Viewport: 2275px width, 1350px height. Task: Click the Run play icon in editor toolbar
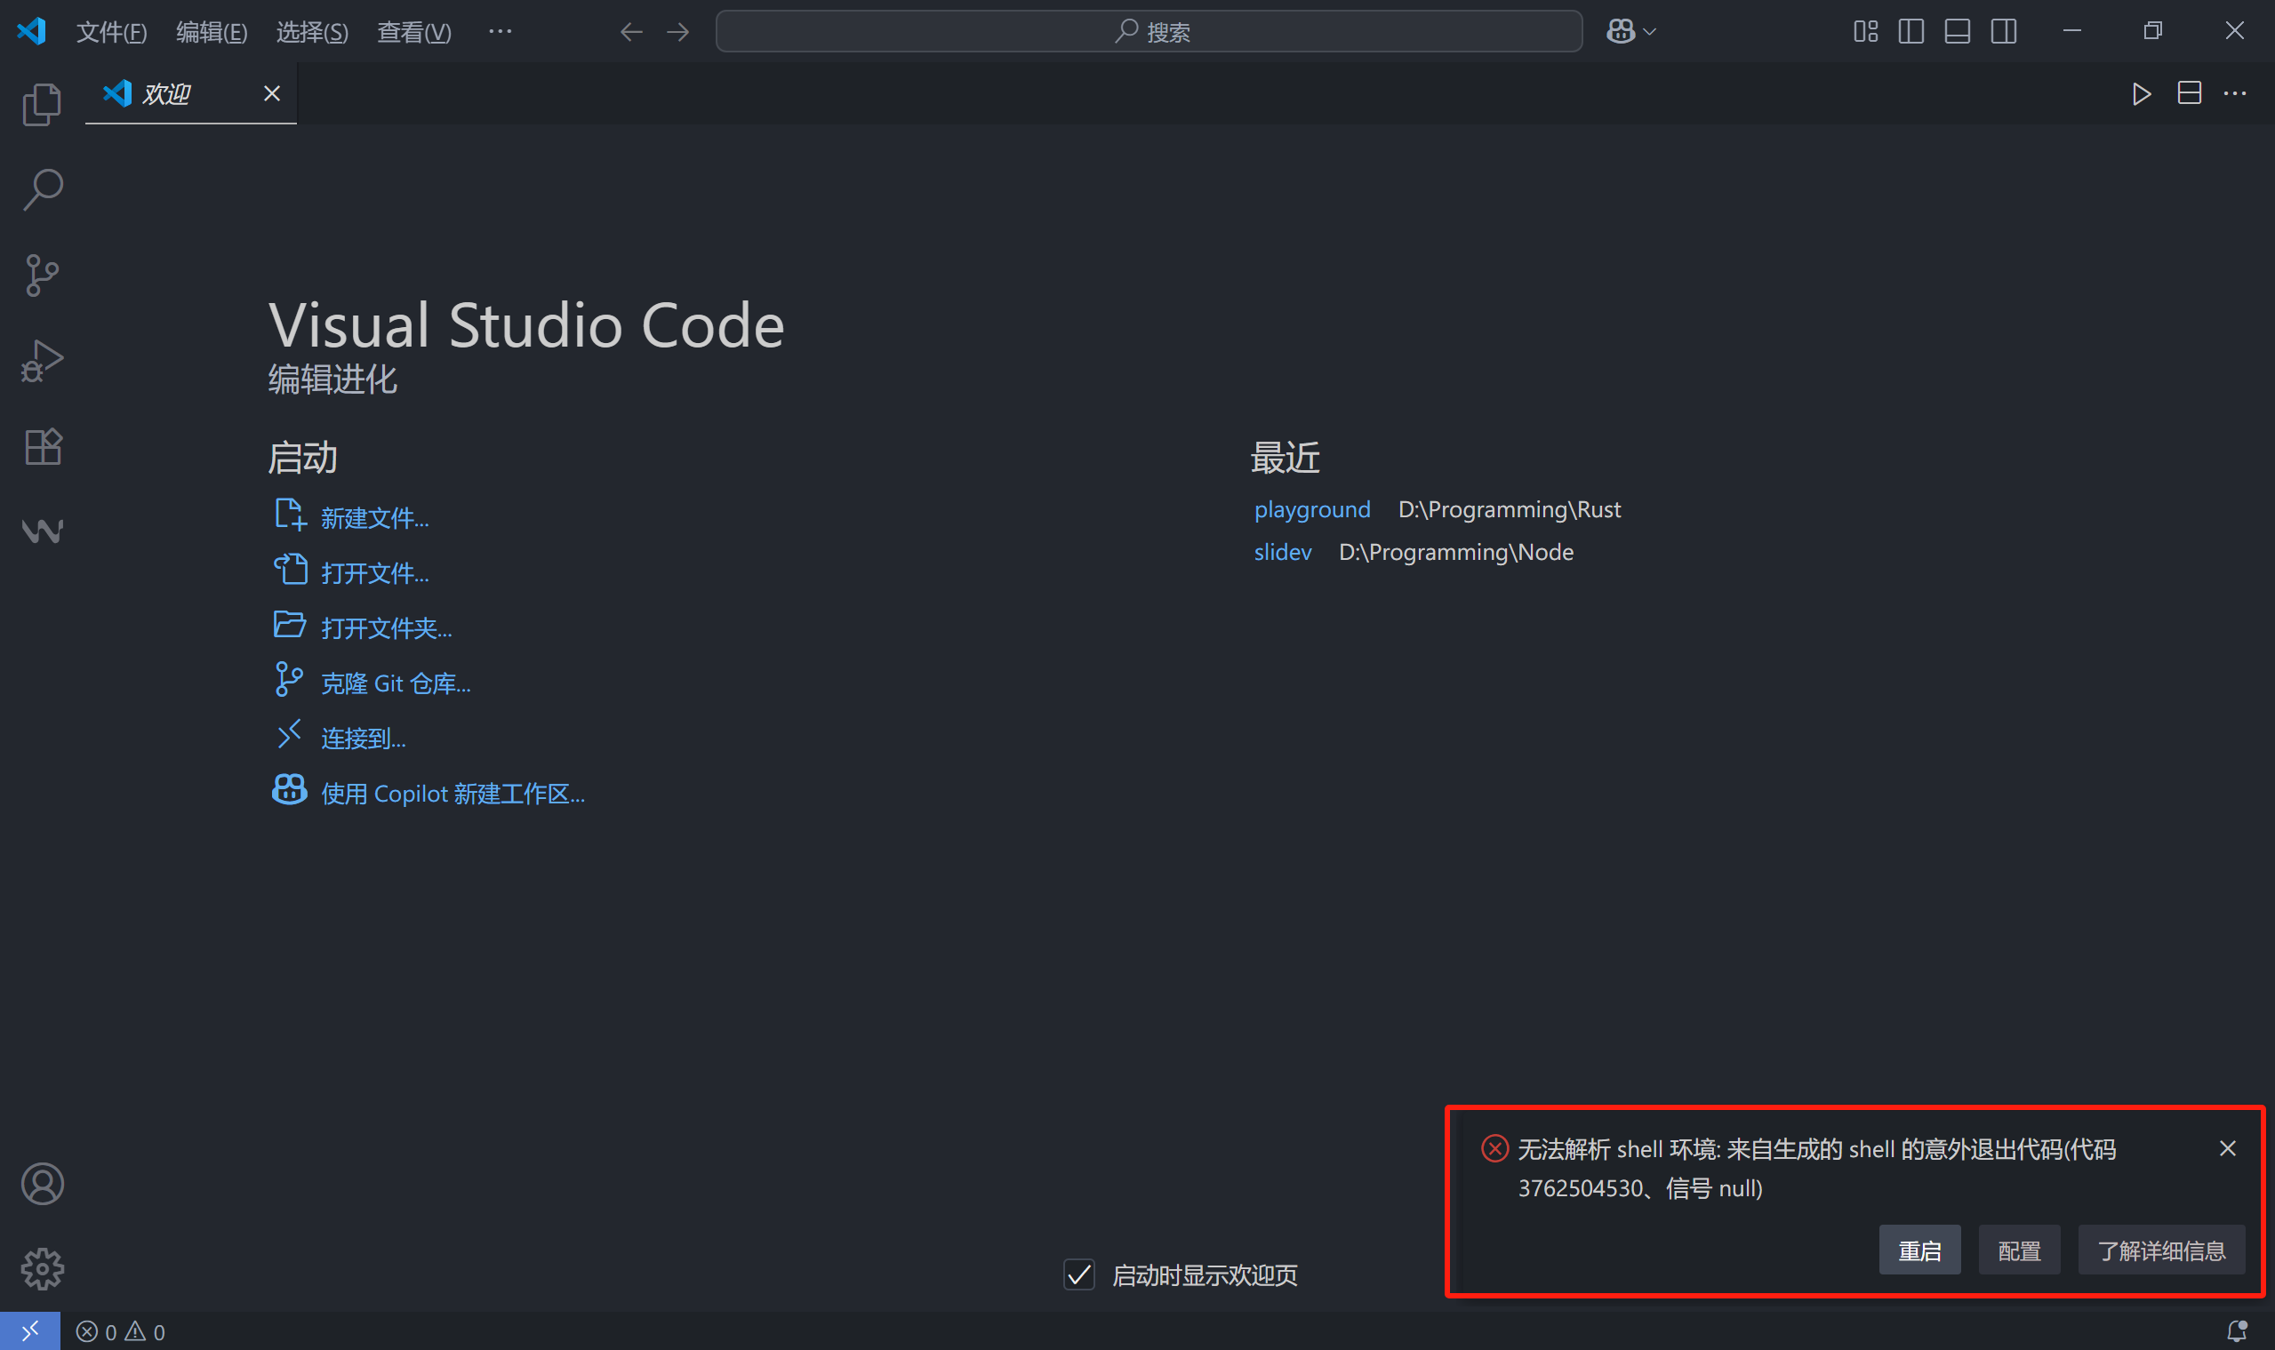2142,93
